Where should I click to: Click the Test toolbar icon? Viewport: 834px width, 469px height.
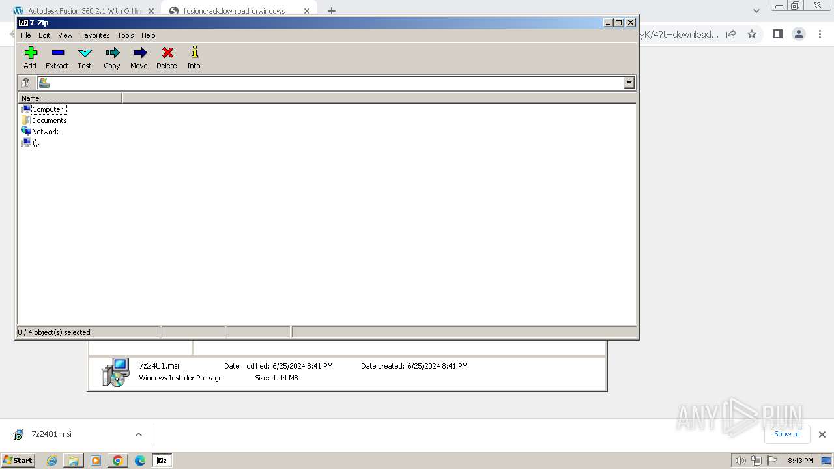[x=85, y=57]
